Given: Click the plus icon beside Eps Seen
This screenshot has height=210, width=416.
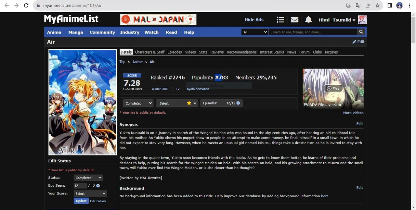Looking at the screenshot, I should (x=98, y=186).
